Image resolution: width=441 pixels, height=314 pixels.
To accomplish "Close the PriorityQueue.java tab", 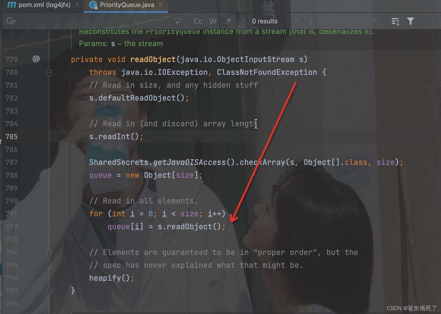I will pyautogui.click(x=161, y=5).
